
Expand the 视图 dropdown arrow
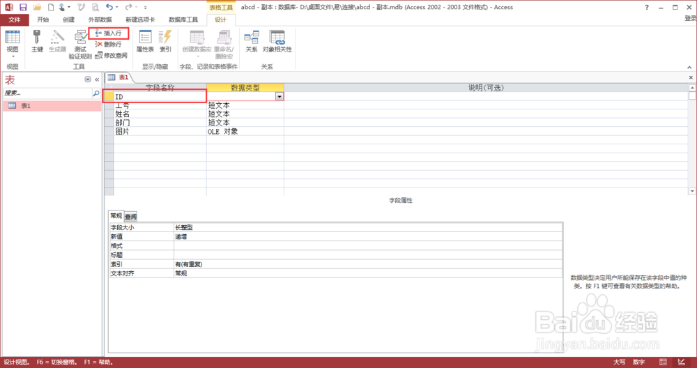point(13,57)
